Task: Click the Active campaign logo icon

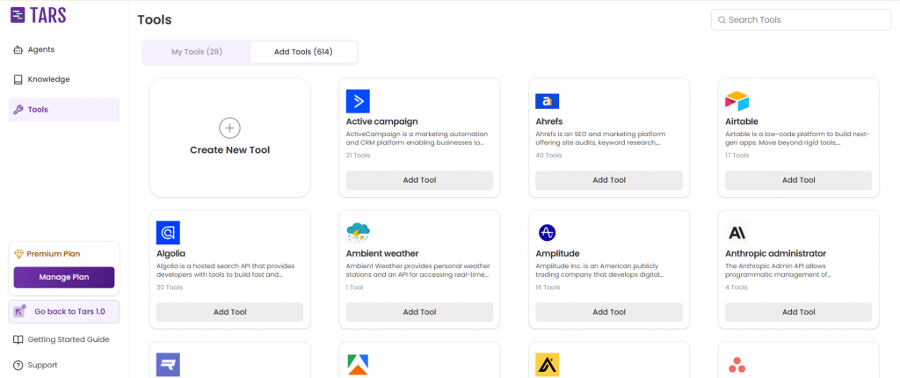Action: click(x=358, y=101)
